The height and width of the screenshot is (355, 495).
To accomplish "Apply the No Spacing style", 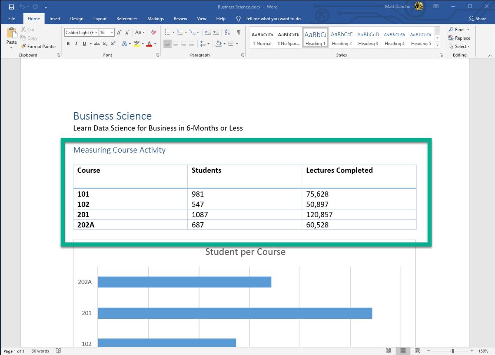I will [289, 38].
